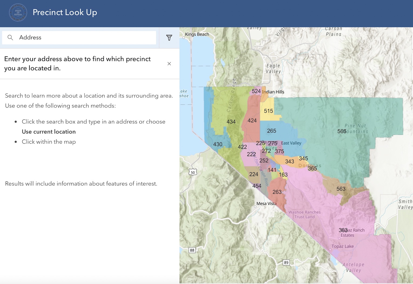The width and height of the screenshot is (413, 284).
Task: Select precinct 363 near Topaz Ranch Estates
Action: (x=343, y=230)
